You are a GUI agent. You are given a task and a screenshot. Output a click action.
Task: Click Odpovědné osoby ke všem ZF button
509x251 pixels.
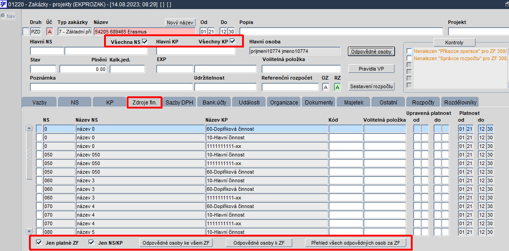(176, 243)
